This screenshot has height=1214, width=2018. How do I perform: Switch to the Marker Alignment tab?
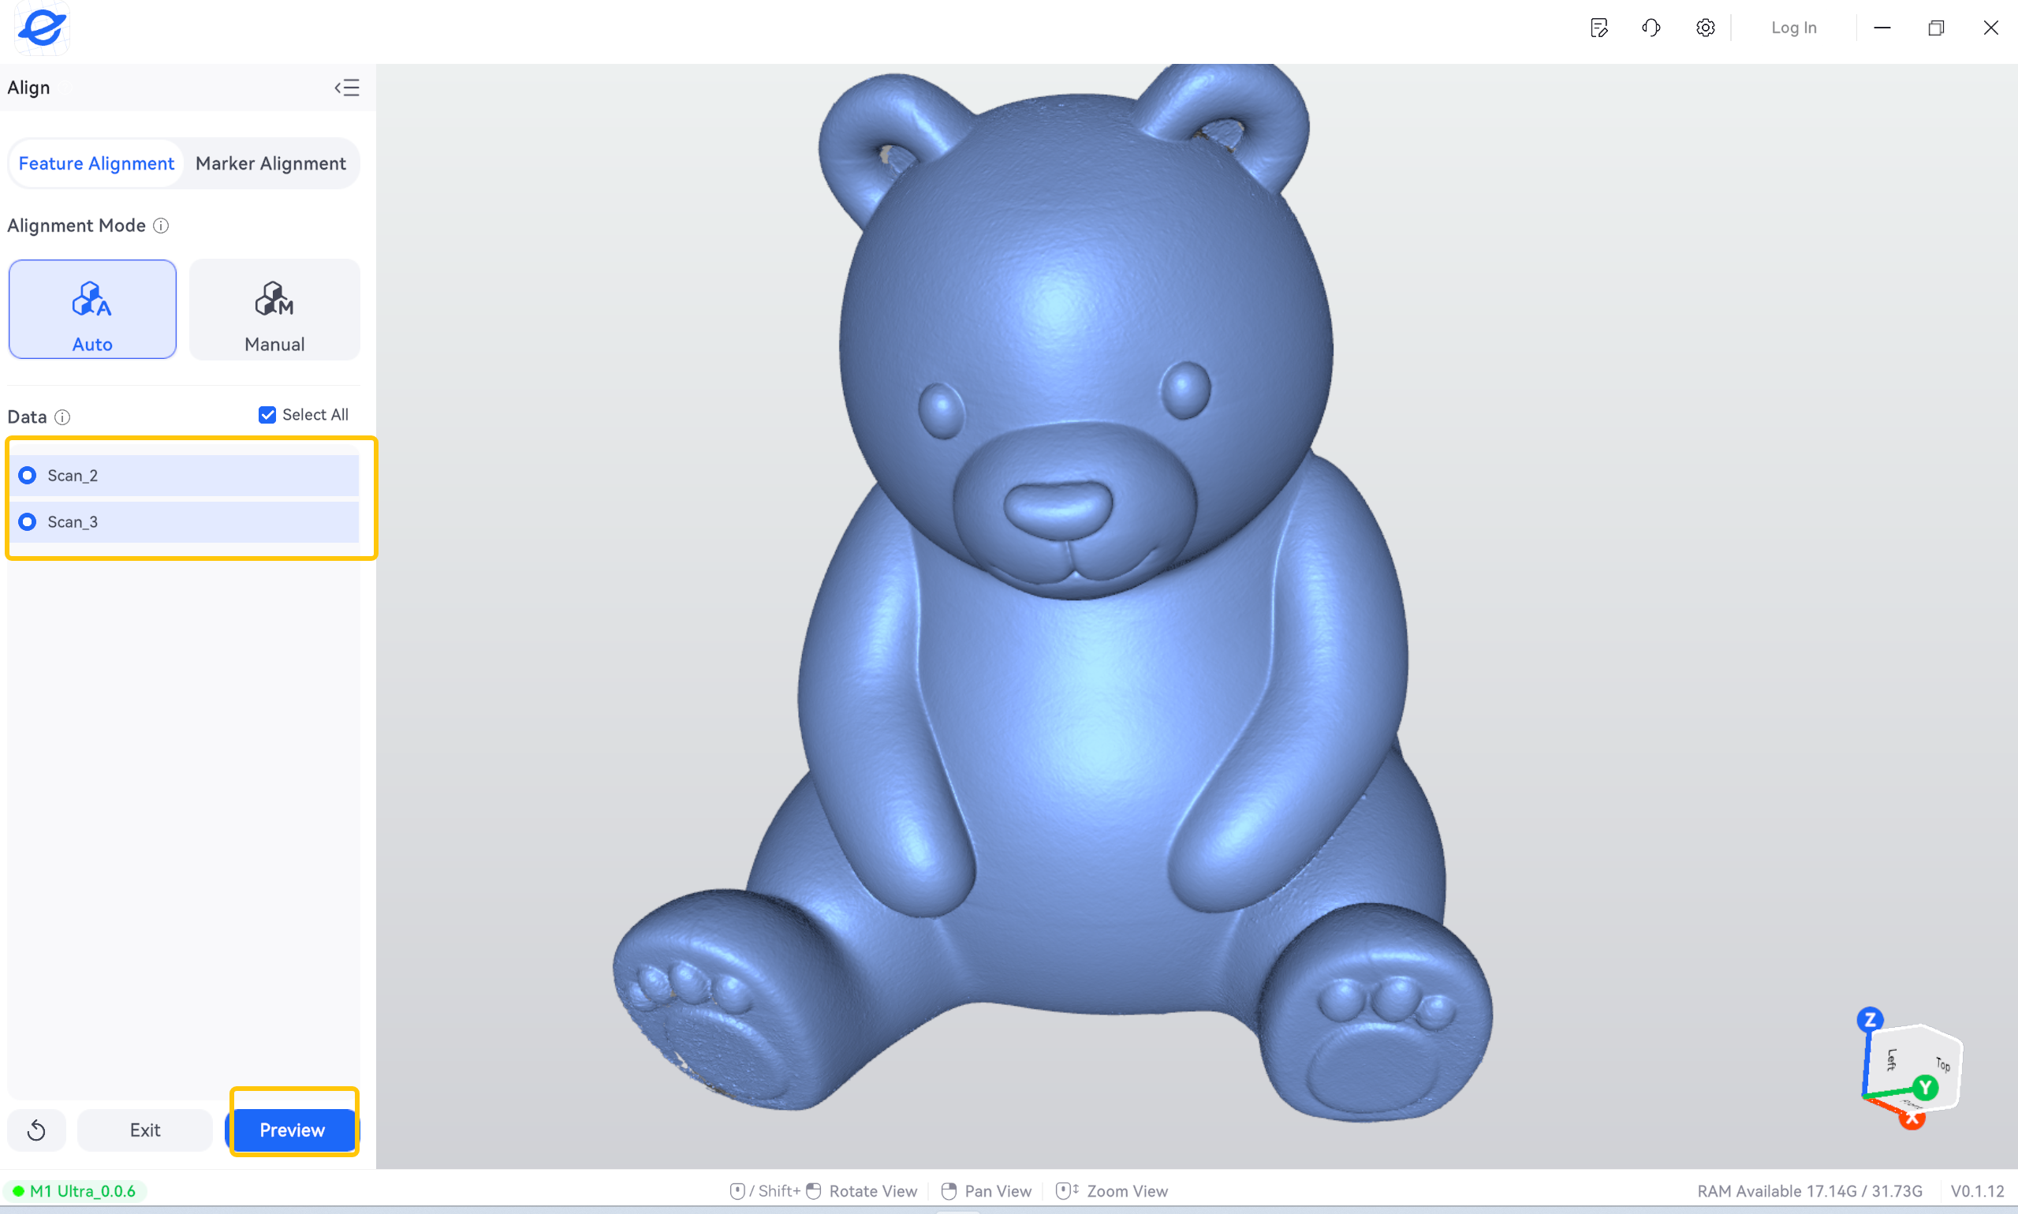coord(270,163)
